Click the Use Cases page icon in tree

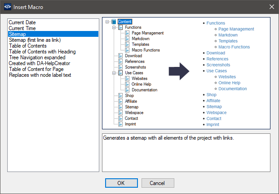click(120, 73)
